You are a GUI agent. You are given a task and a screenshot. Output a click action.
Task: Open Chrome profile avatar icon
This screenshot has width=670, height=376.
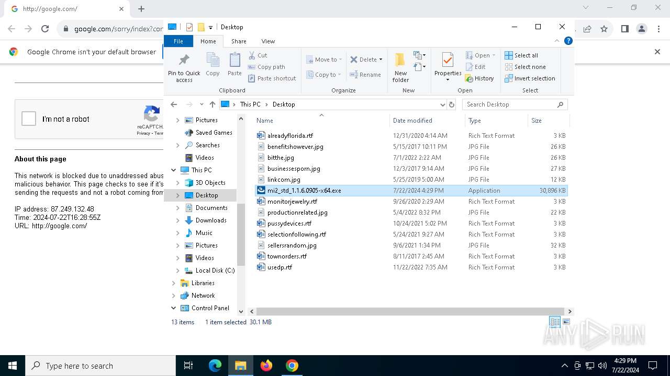point(642,29)
